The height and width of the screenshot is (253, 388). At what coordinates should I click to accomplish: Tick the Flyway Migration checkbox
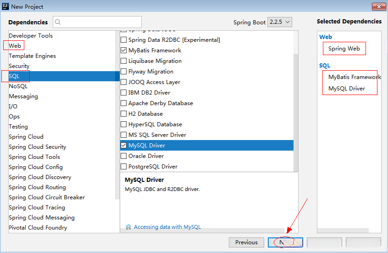[x=124, y=72]
